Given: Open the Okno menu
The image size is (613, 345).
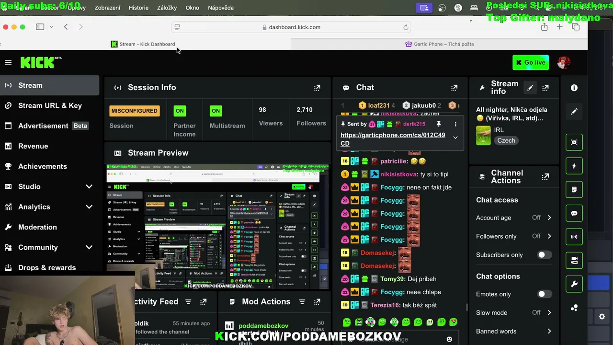Looking at the screenshot, I should pyautogui.click(x=192, y=8).
